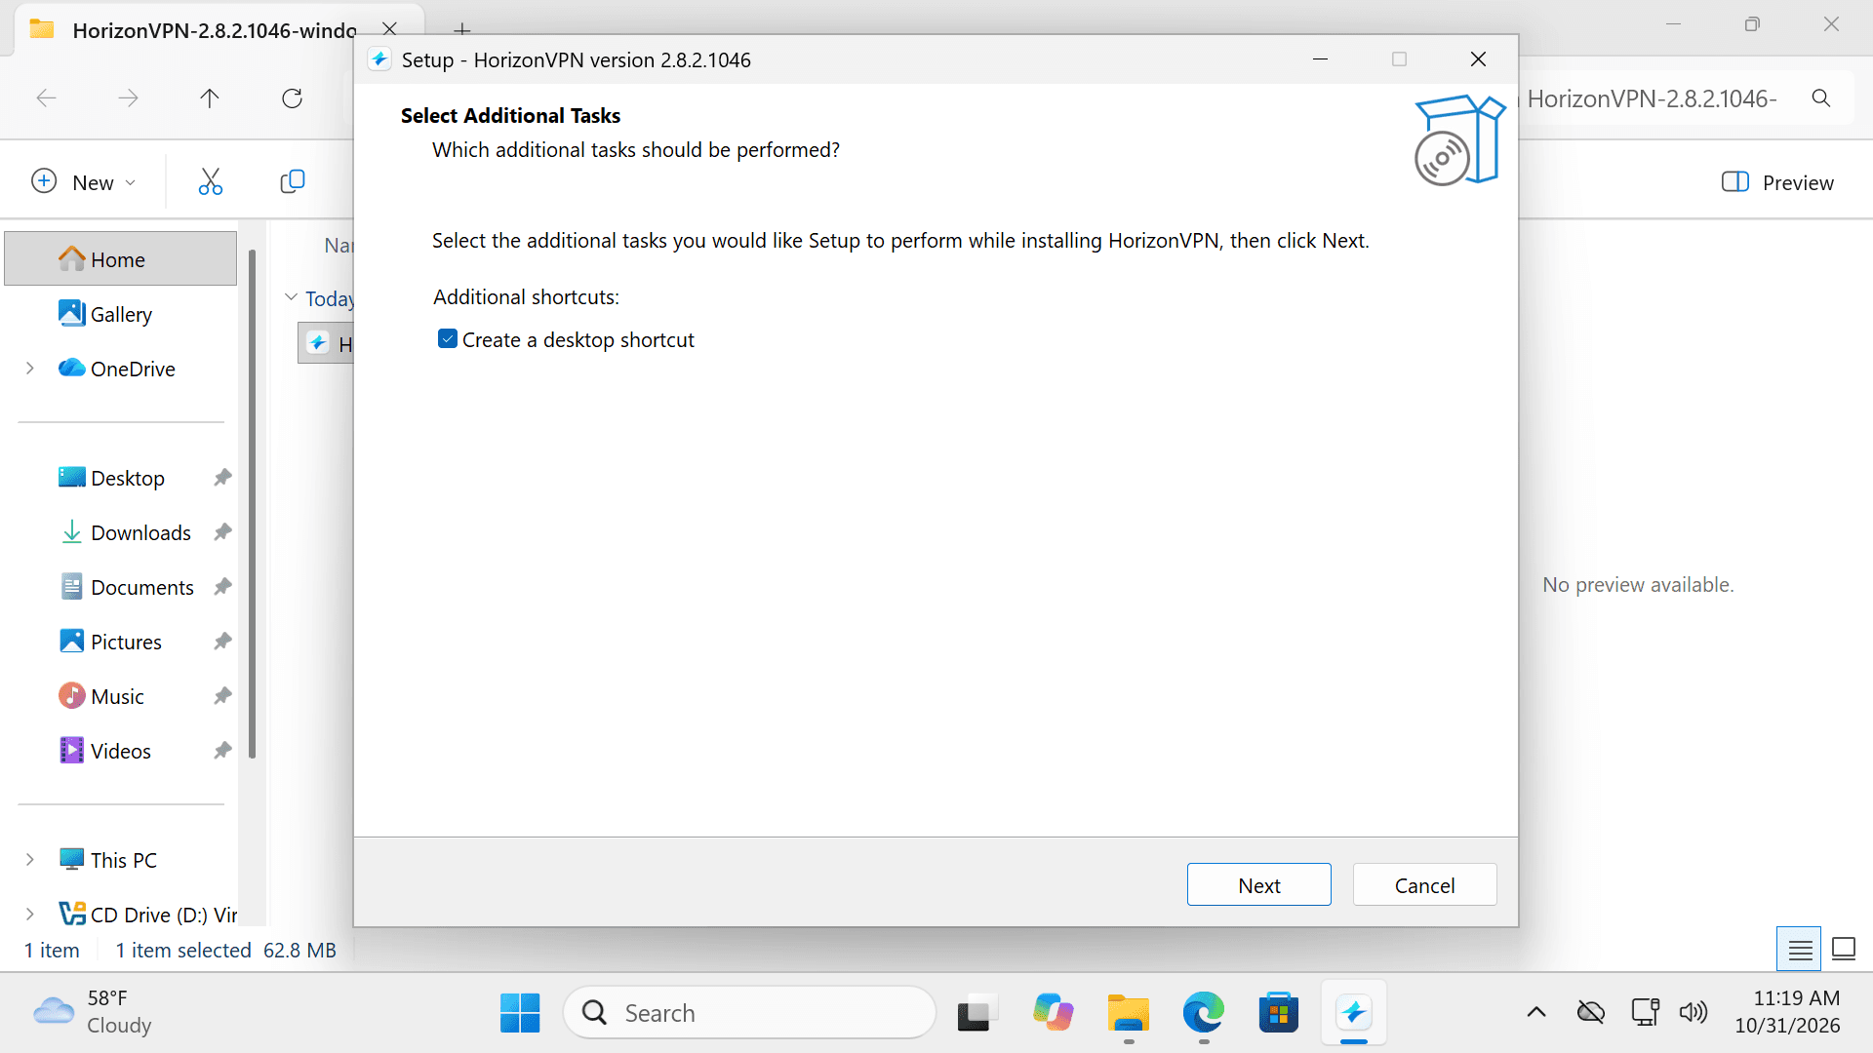Go up one folder level in Explorer
Viewport: 1873px width, 1053px height.
tap(210, 97)
